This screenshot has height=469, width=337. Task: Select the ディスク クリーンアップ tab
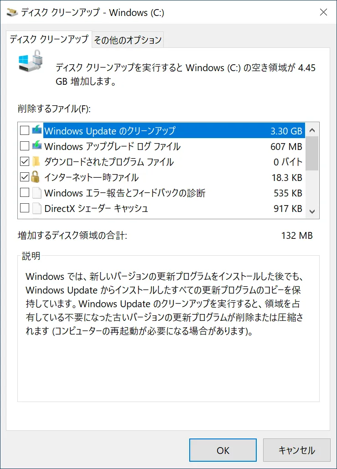[49, 39]
